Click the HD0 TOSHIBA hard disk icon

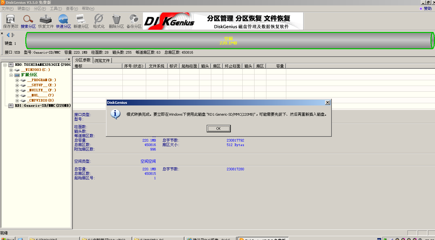point(11,65)
